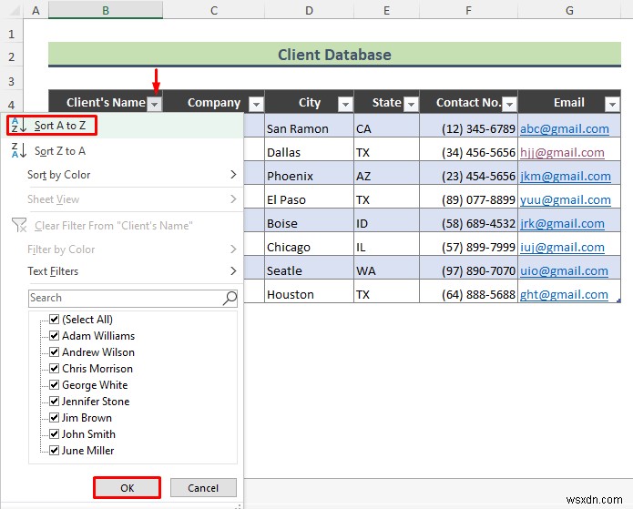Select the (12) 345-6789 contact cell
The image size is (633, 509).
[x=469, y=126]
